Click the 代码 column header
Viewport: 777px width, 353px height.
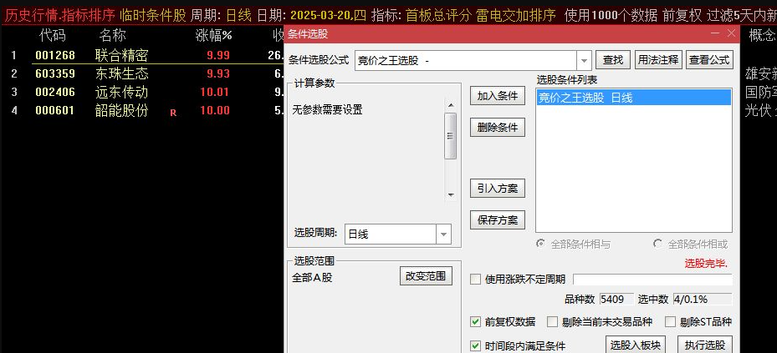(52, 35)
